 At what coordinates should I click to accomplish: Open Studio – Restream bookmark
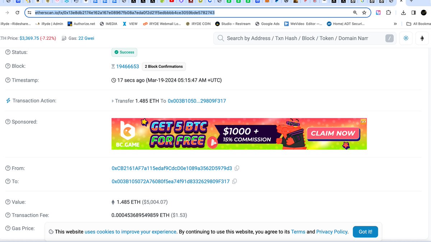pyautogui.click(x=233, y=24)
